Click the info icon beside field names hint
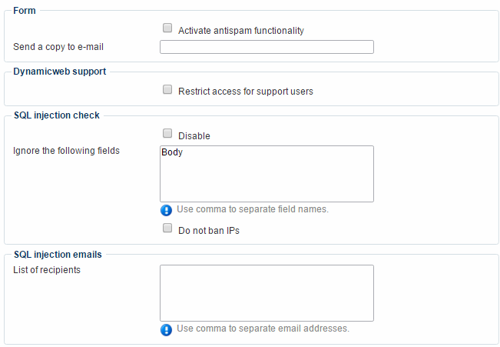Viewport: 500px width, 347px height. click(166, 210)
